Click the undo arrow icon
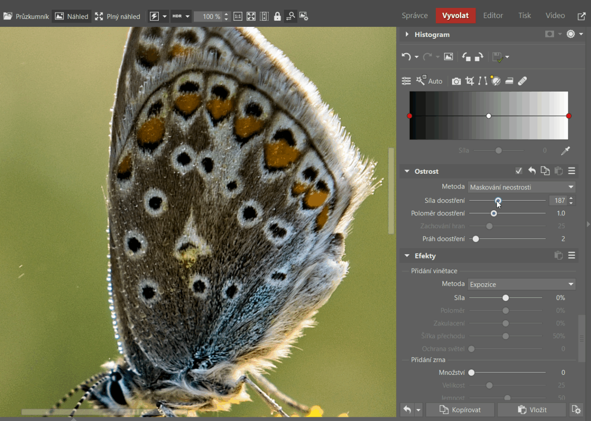The width and height of the screenshot is (591, 421). tap(406, 57)
